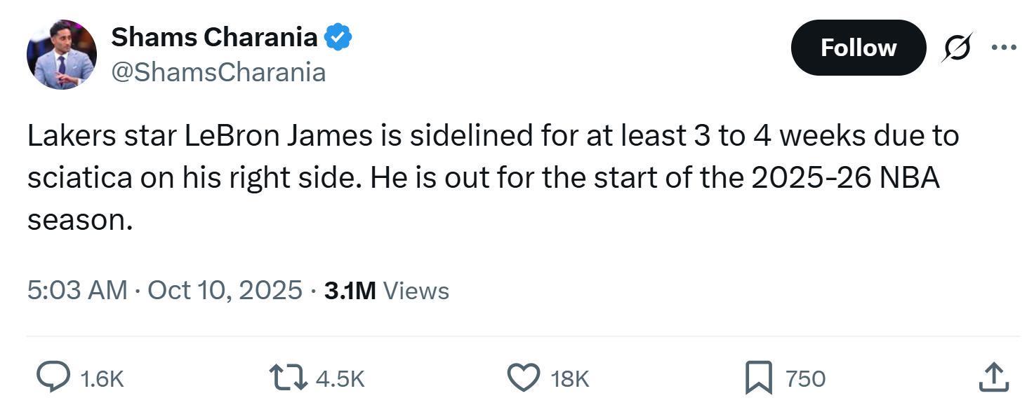
Task: Open Shams Charania's profile picture
Action: (x=61, y=55)
